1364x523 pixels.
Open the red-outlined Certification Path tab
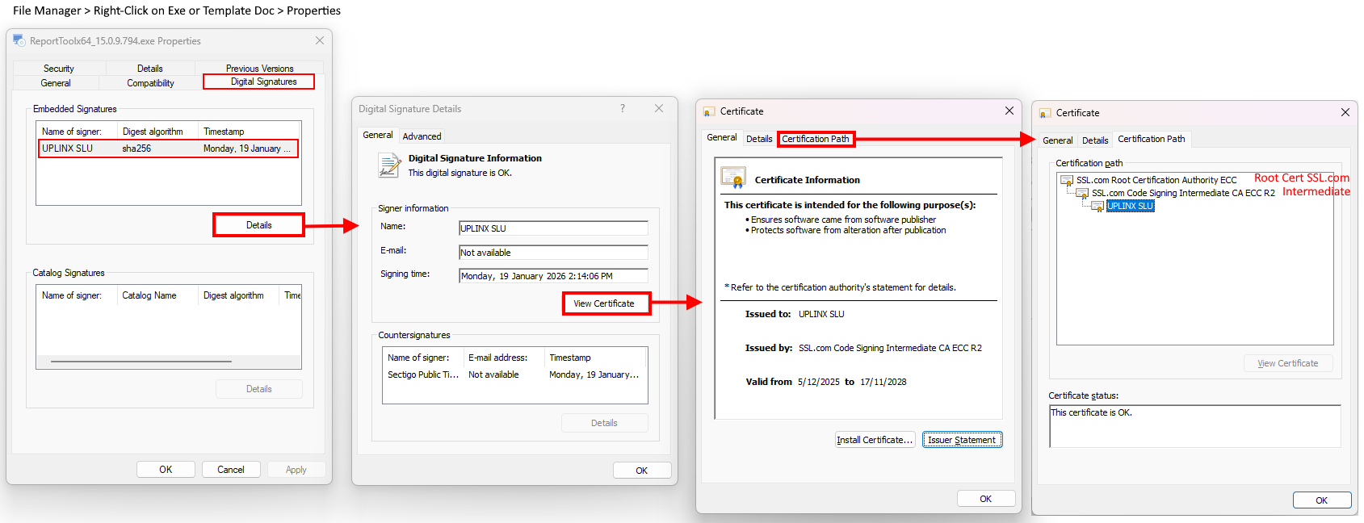(816, 139)
